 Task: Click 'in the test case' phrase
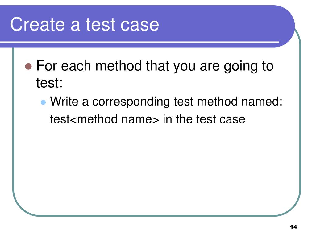coord(204,119)
